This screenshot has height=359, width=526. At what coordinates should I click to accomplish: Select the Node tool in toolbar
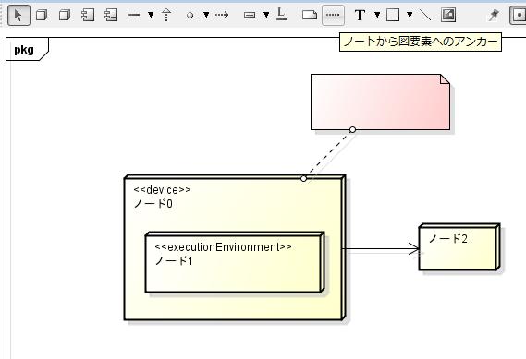42,15
